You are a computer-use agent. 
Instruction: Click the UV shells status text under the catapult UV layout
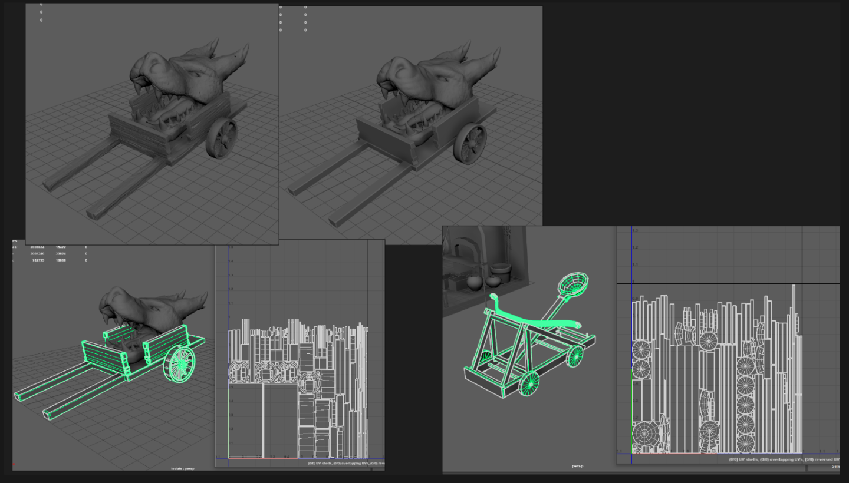click(x=784, y=459)
